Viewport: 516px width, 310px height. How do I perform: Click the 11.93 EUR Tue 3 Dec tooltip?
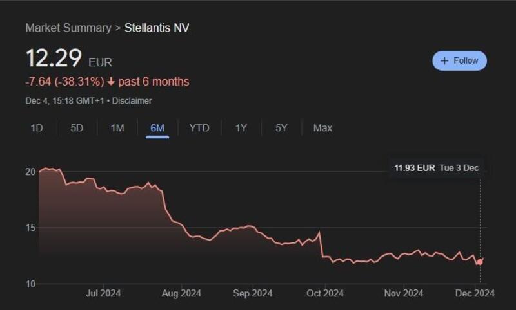point(437,168)
